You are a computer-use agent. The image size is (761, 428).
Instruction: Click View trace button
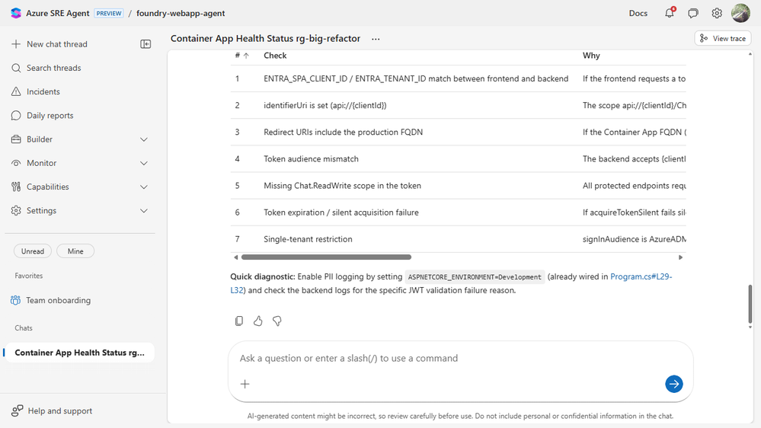(723, 38)
